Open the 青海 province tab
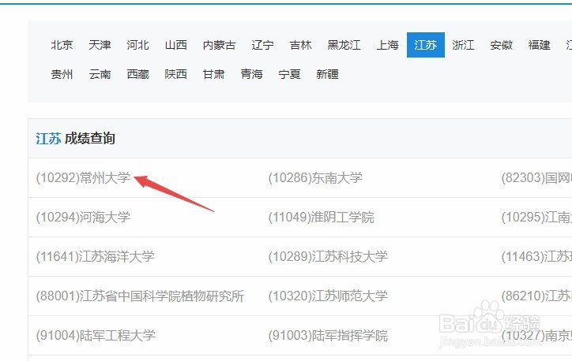 click(x=252, y=74)
